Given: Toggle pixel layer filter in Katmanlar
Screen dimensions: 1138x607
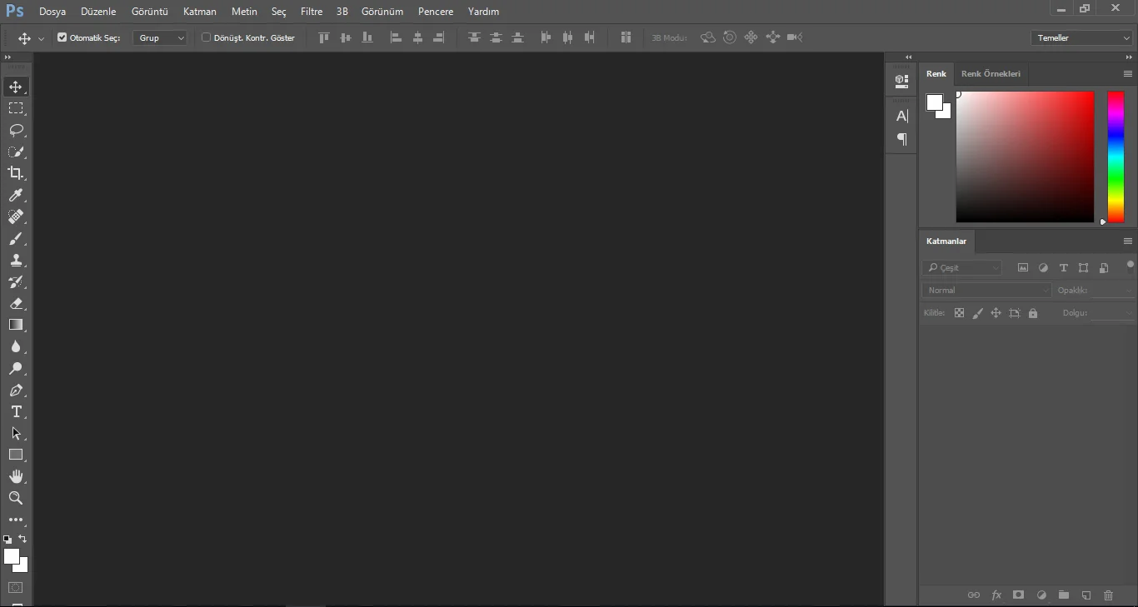Looking at the screenshot, I should click(x=1023, y=268).
